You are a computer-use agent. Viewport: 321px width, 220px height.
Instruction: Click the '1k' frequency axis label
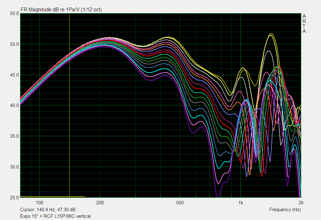click(240, 203)
